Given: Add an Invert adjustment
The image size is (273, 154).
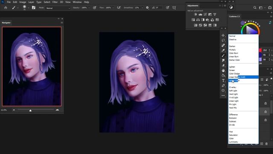Looking at the screenshot, I should 196,25.
